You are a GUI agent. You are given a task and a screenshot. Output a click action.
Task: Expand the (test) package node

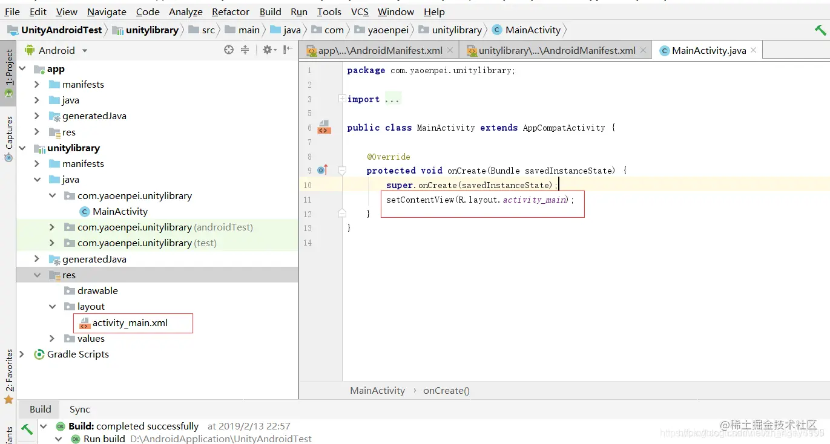(52, 243)
